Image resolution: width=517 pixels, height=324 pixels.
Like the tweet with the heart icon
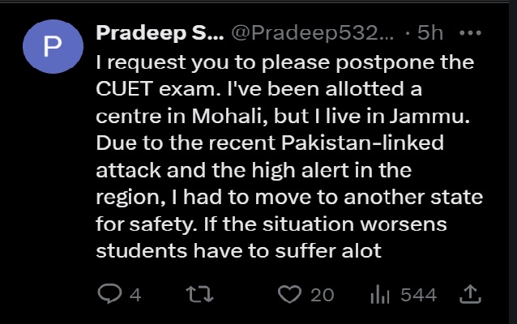[x=288, y=295]
